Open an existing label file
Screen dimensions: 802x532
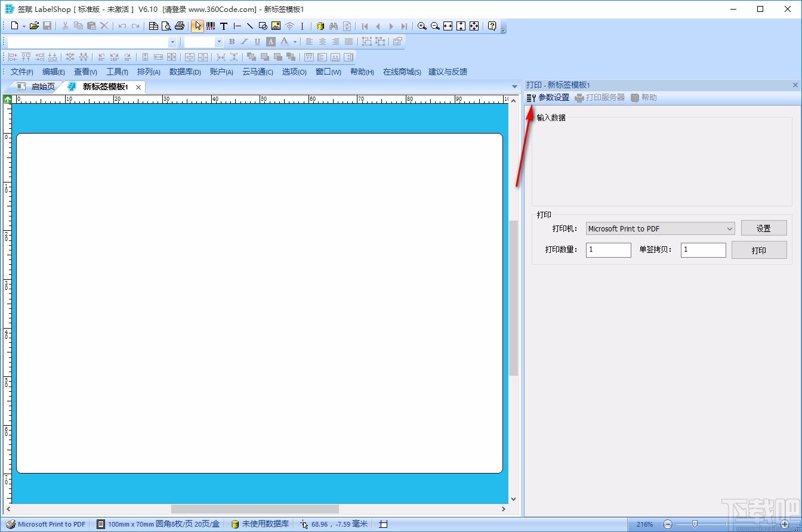point(34,26)
